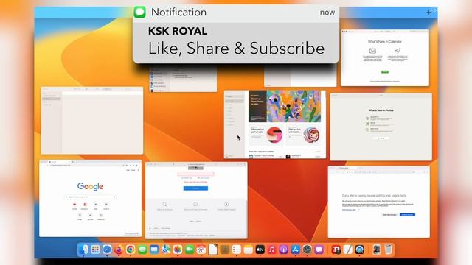Open colorful featured banner in App Store window
Viewport: 472px width, 265px height.
285,106
